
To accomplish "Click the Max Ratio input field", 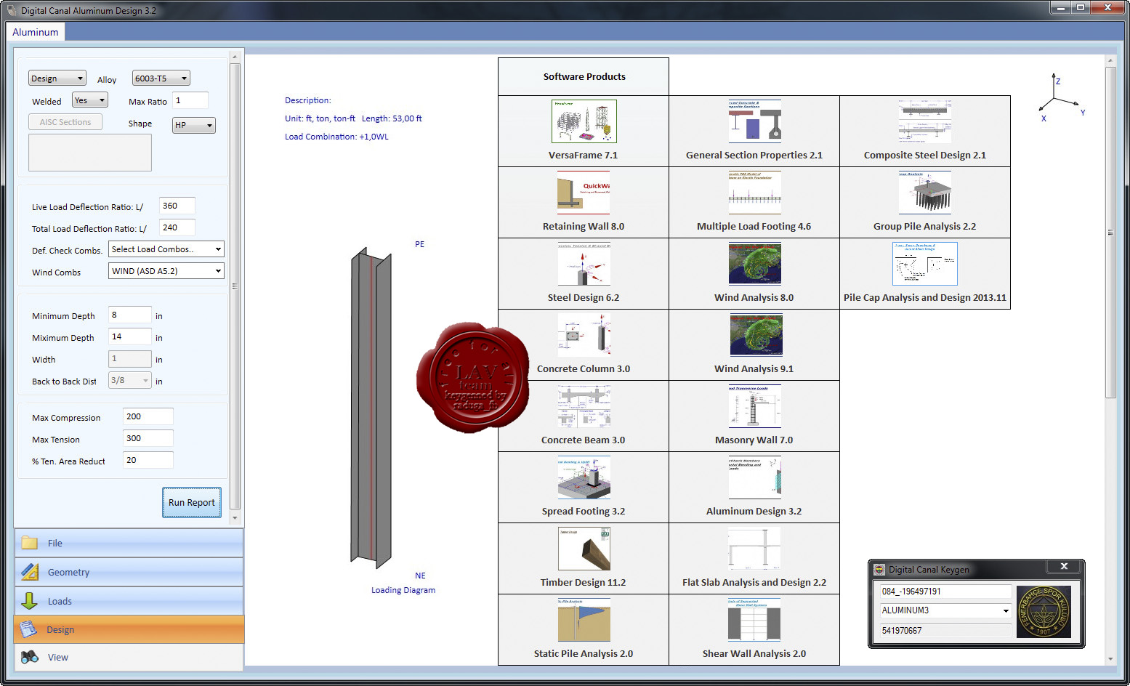I will pyautogui.click(x=190, y=100).
